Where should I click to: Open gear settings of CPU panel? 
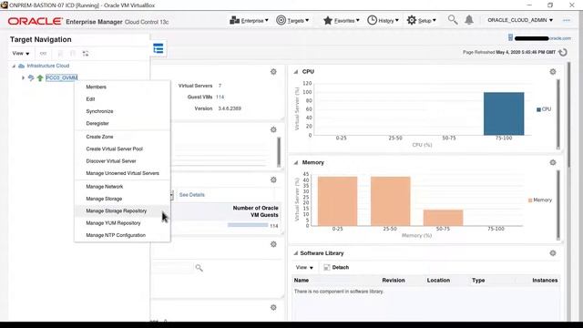(x=553, y=72)
